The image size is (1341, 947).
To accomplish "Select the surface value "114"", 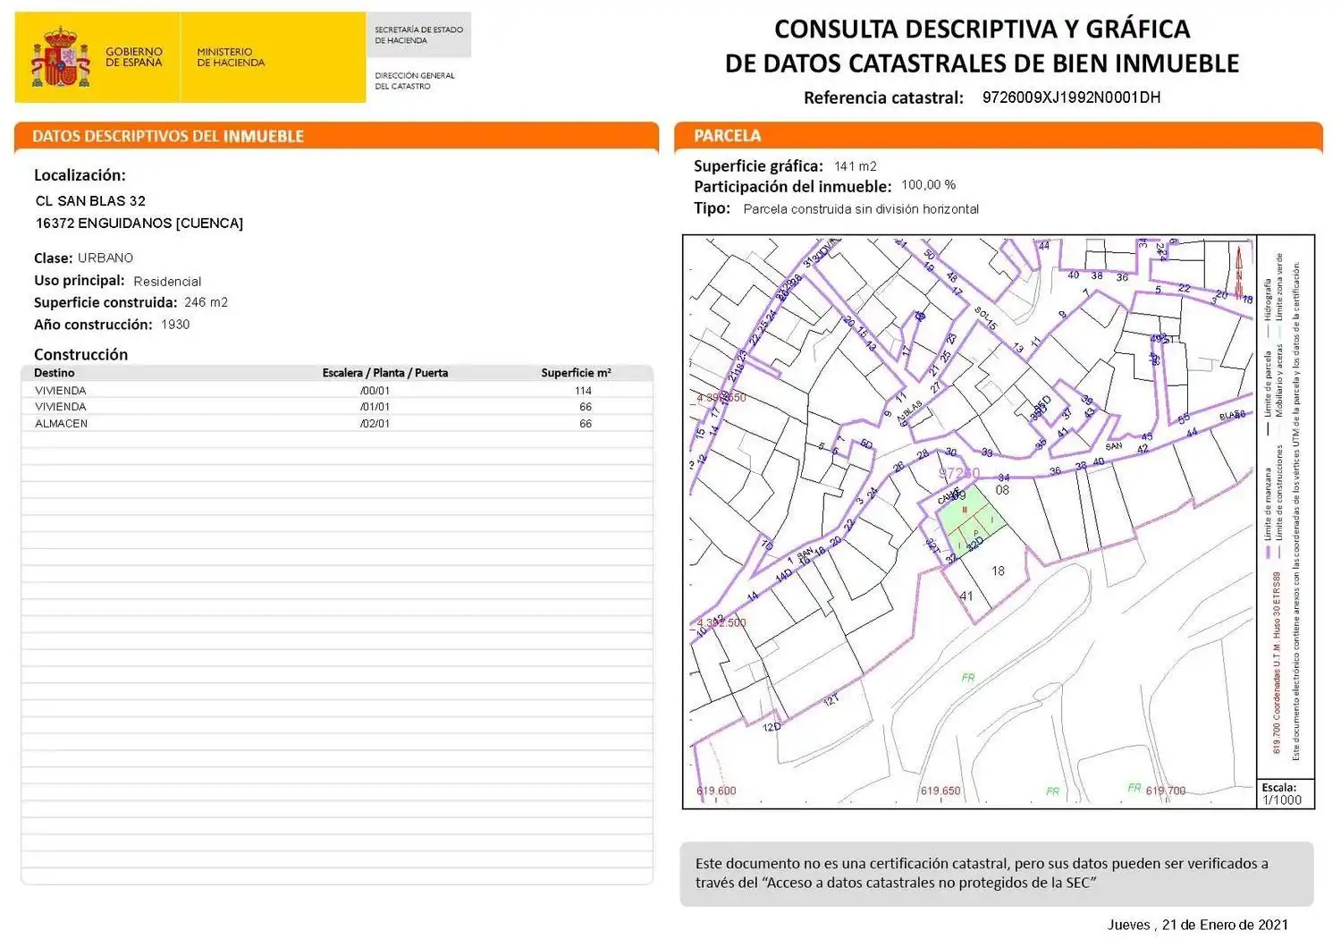I will tap(584, 391).
